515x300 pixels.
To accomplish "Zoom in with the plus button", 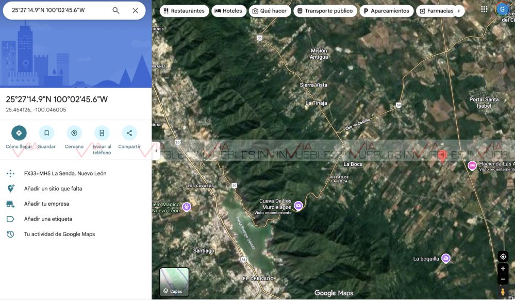I will (x=503, y=269).
